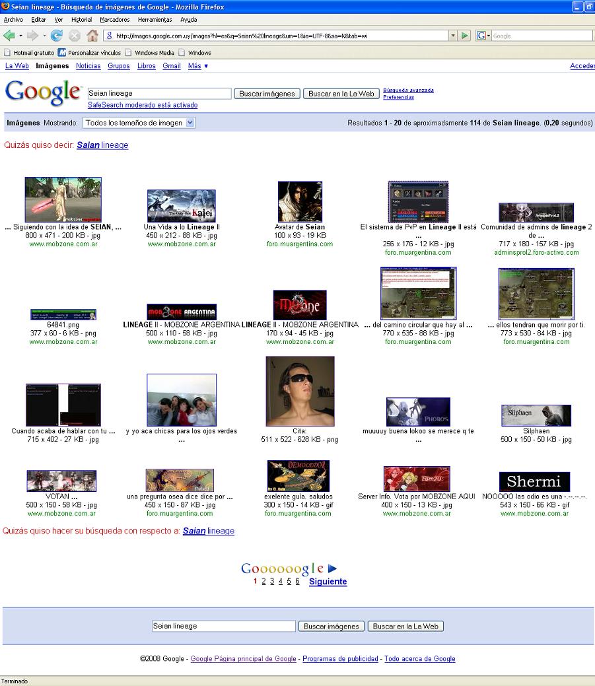Go to results page 3
This screenshot has height=686, width=595.
[271, 582]
